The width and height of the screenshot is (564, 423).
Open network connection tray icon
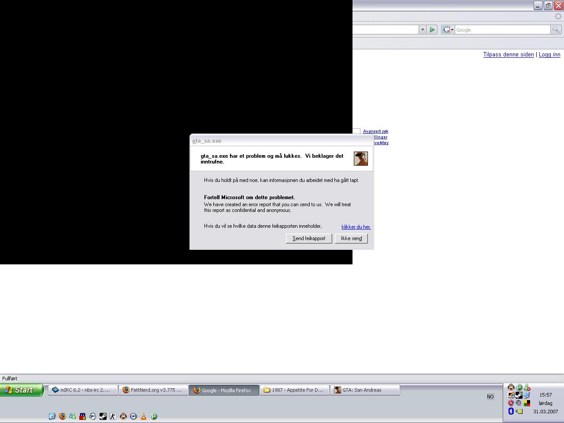tap(527, 395)
